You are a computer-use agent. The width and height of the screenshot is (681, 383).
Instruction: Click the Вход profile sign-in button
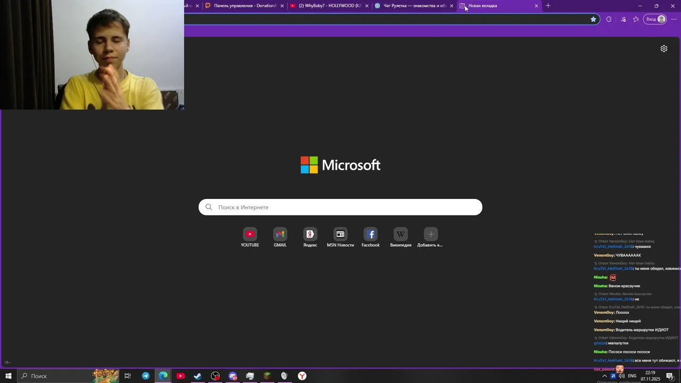coord(655,19)
